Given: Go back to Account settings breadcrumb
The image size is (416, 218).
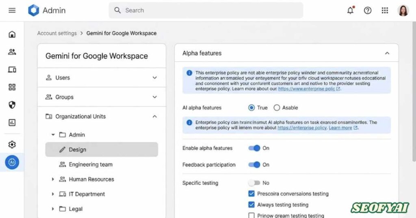Looking at the screenshot, I should pyautogui.click(x=57, y=33).
